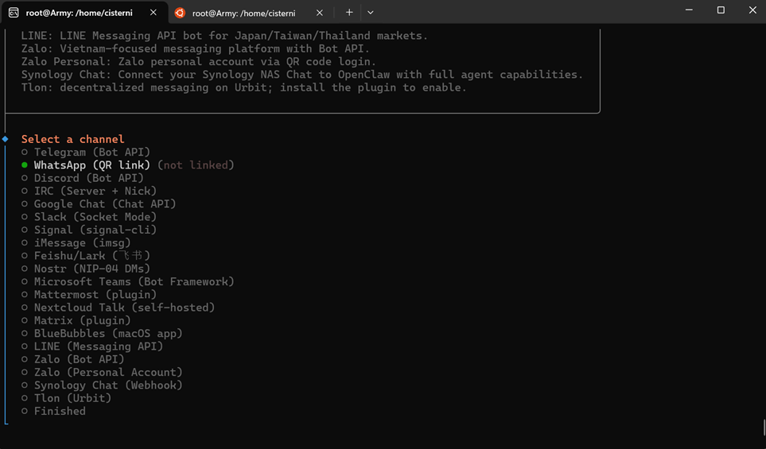
Task: Click the terminal scrollbar thumb
Action: coord(763,427)
